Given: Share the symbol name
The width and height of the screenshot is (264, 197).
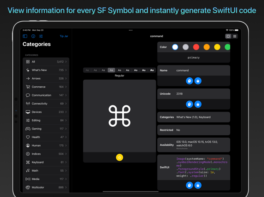Looking at the screenshot, I should coord(198,81).
